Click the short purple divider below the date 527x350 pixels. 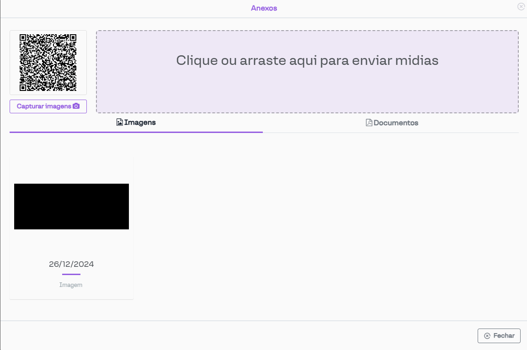point(71,274)
